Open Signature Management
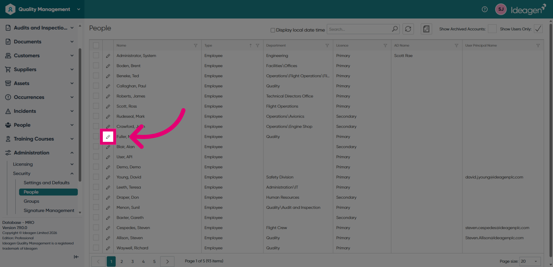 pos(49,211)
